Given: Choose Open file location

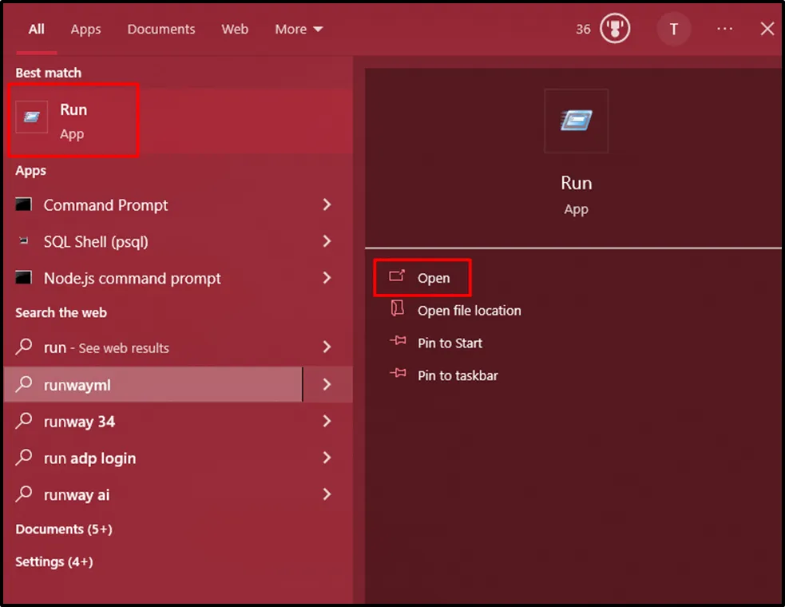Looking at the screenshot, I should tap(469, 311).
